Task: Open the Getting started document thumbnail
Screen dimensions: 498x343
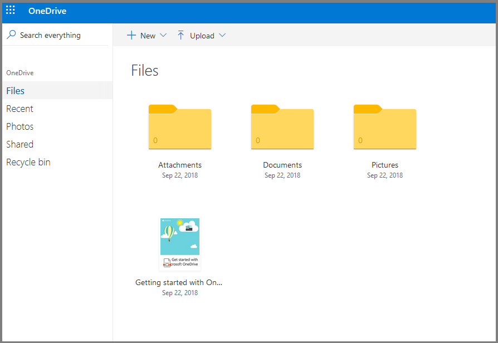Action: click(x=180, y=244)
